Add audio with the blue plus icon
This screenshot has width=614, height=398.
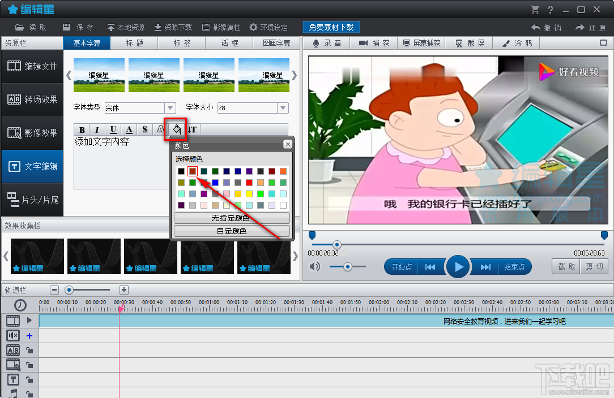tap(29, 335)
